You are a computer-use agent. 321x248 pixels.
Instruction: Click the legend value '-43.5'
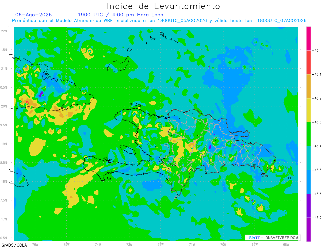pyautogui.click(x=317, y=170)
